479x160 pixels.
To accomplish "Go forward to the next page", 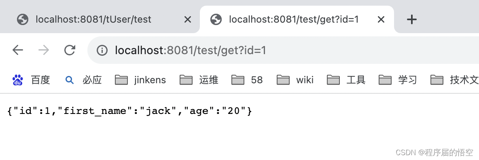I will tap(44, 50).
